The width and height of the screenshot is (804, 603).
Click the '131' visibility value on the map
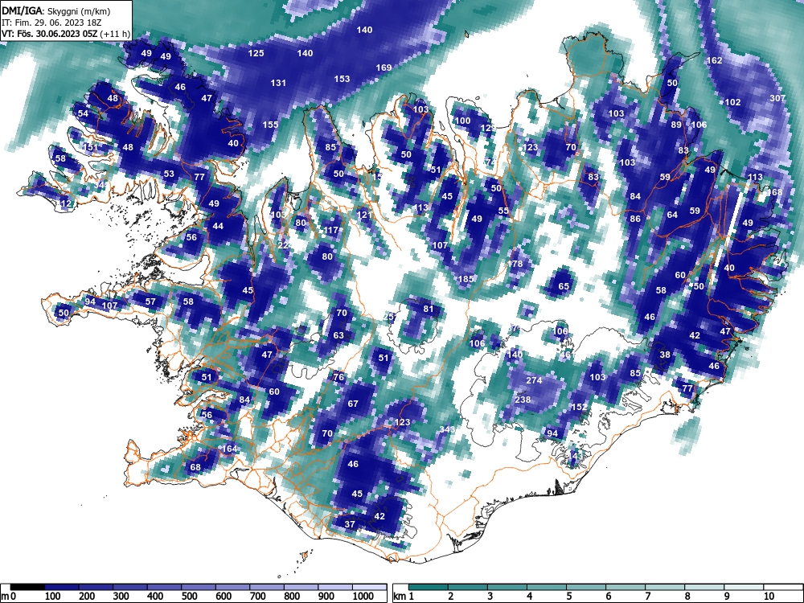pos(278,83)
